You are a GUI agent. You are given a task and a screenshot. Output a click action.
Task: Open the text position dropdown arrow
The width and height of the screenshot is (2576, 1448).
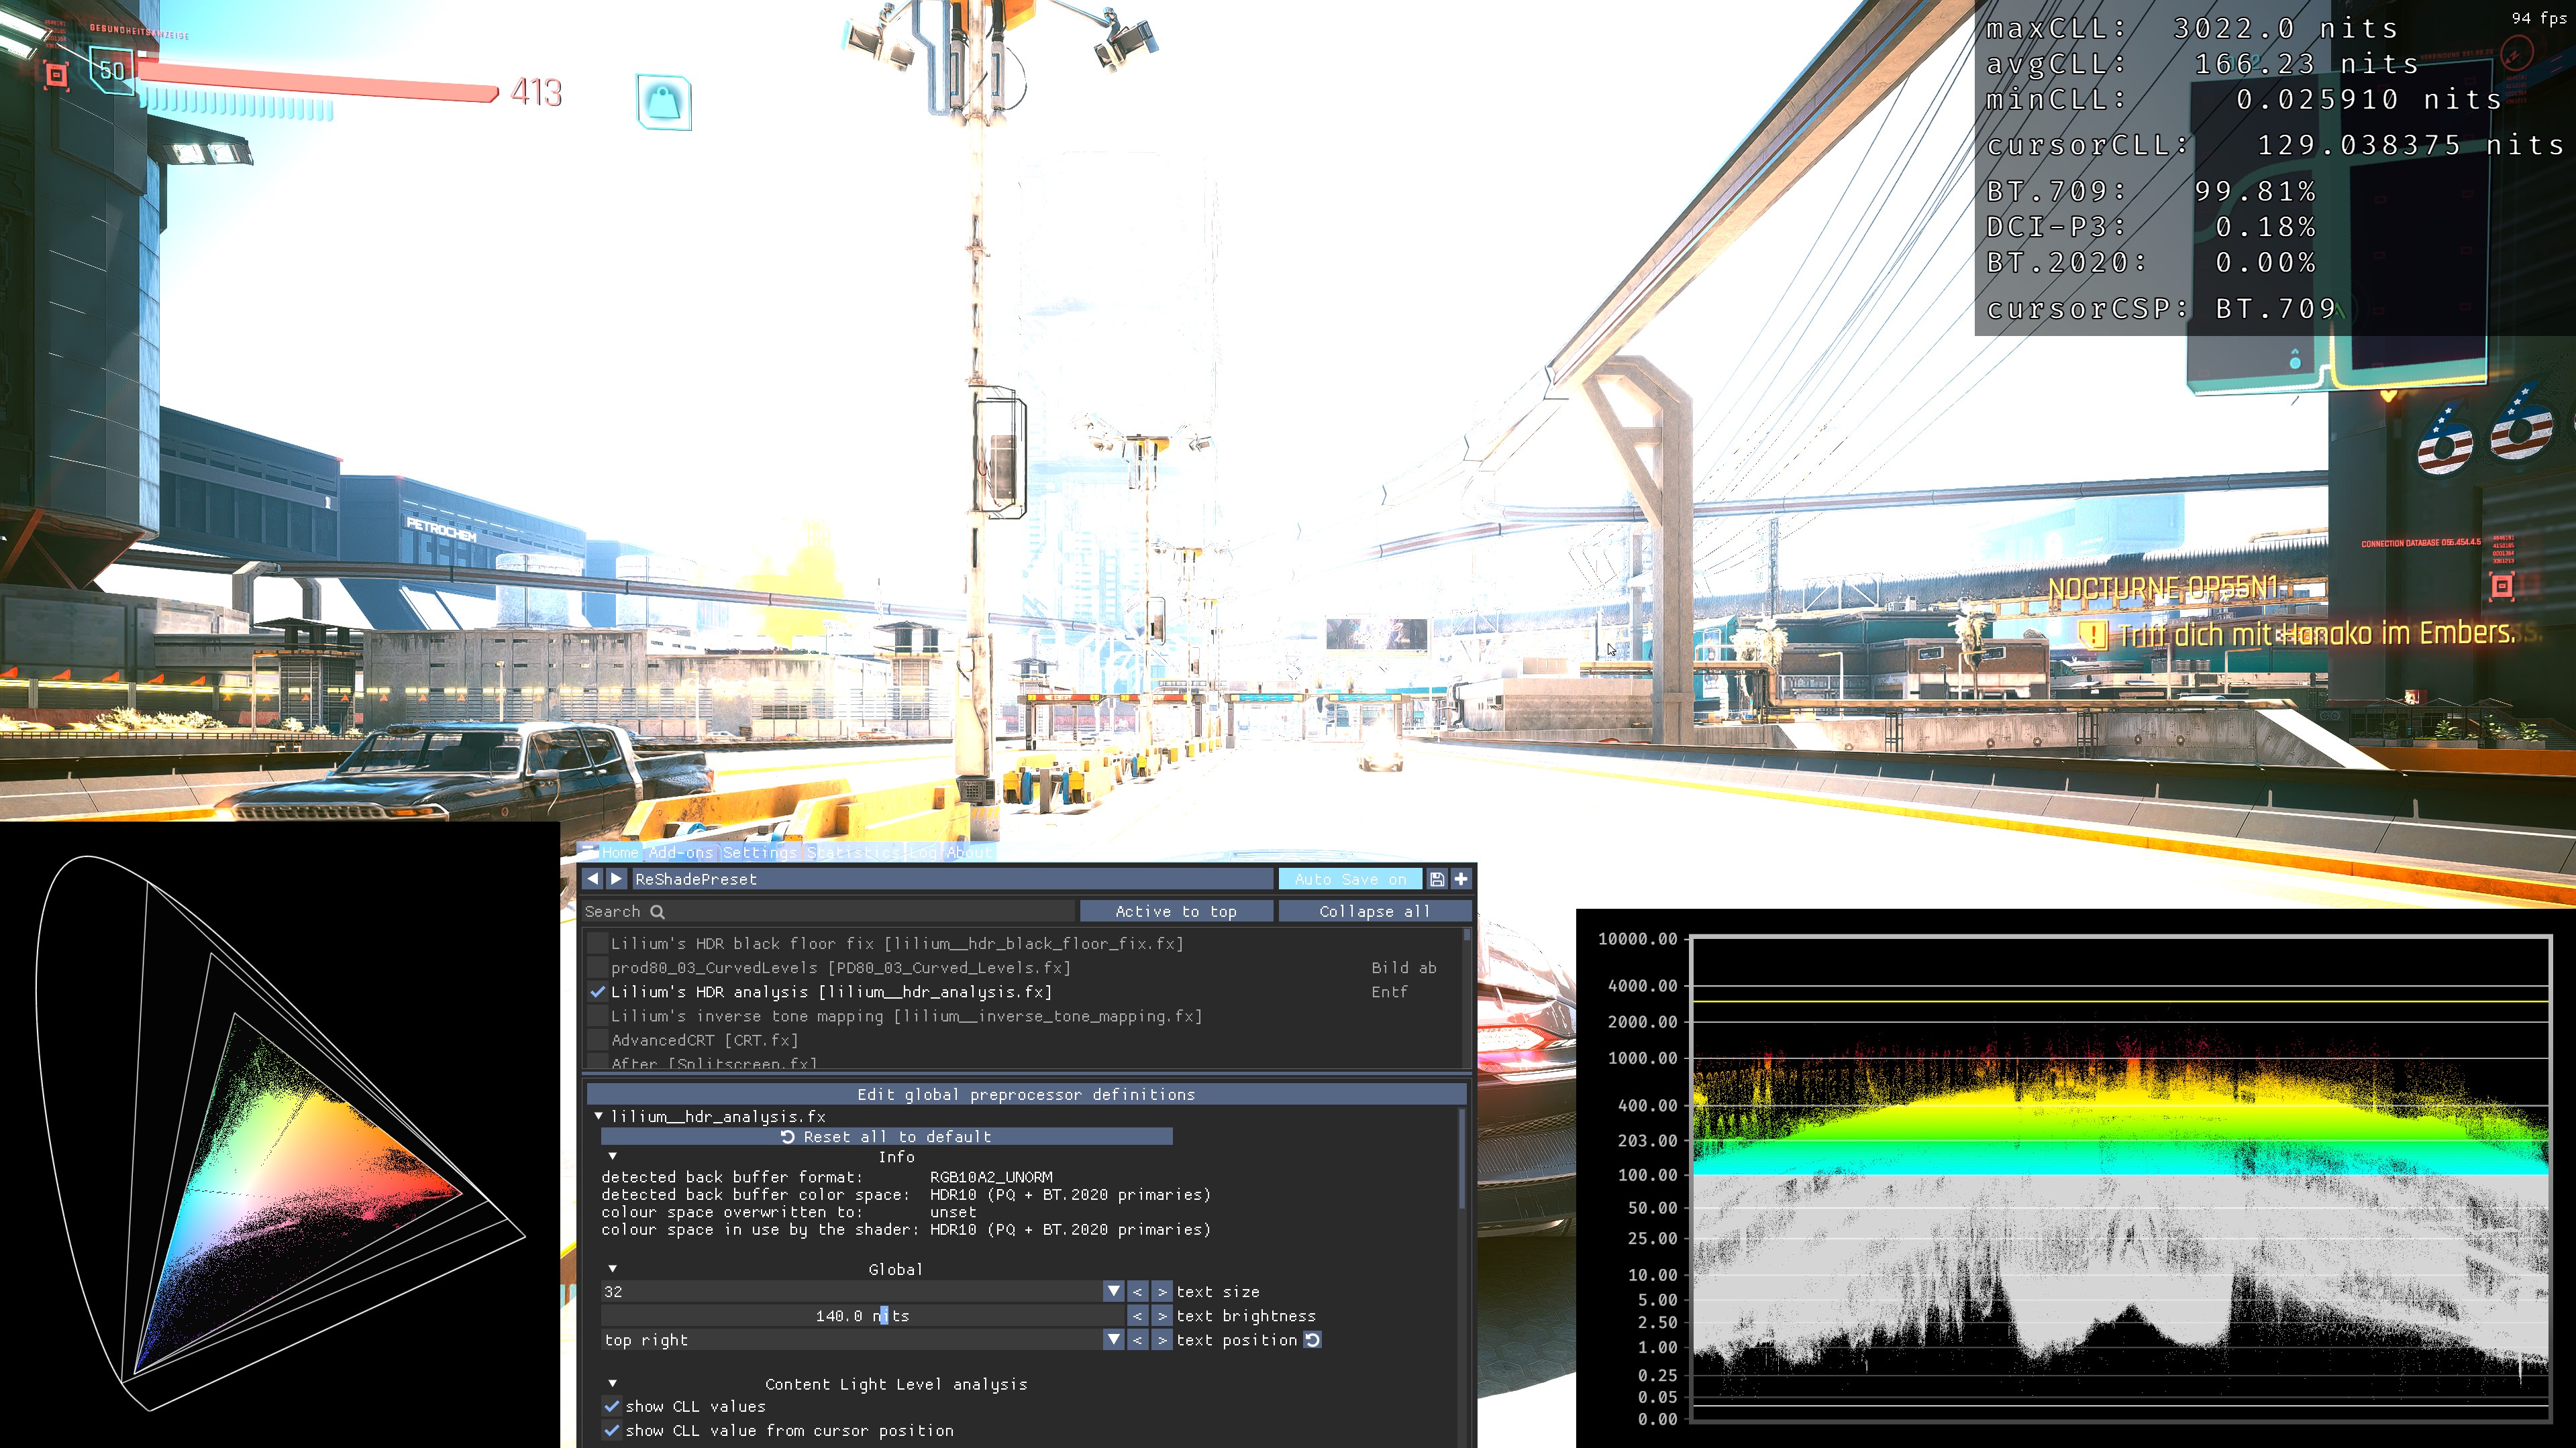tap(1113, 1340)
